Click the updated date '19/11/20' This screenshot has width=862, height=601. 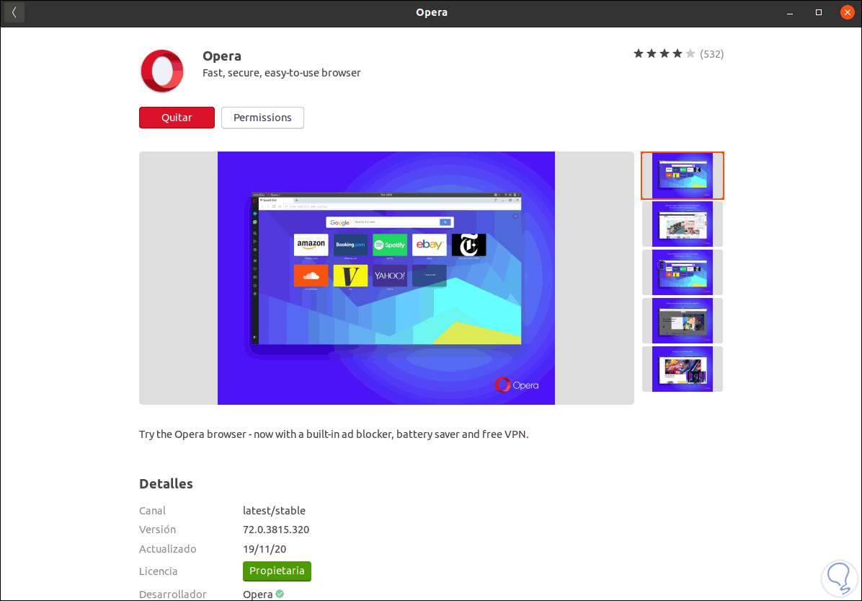point(265,549)
